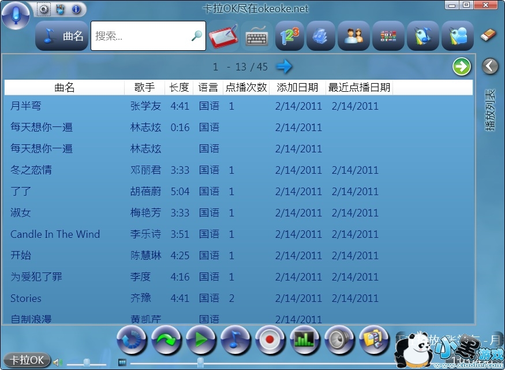Click the loudspeaker volume button

[x=339, y=340]
